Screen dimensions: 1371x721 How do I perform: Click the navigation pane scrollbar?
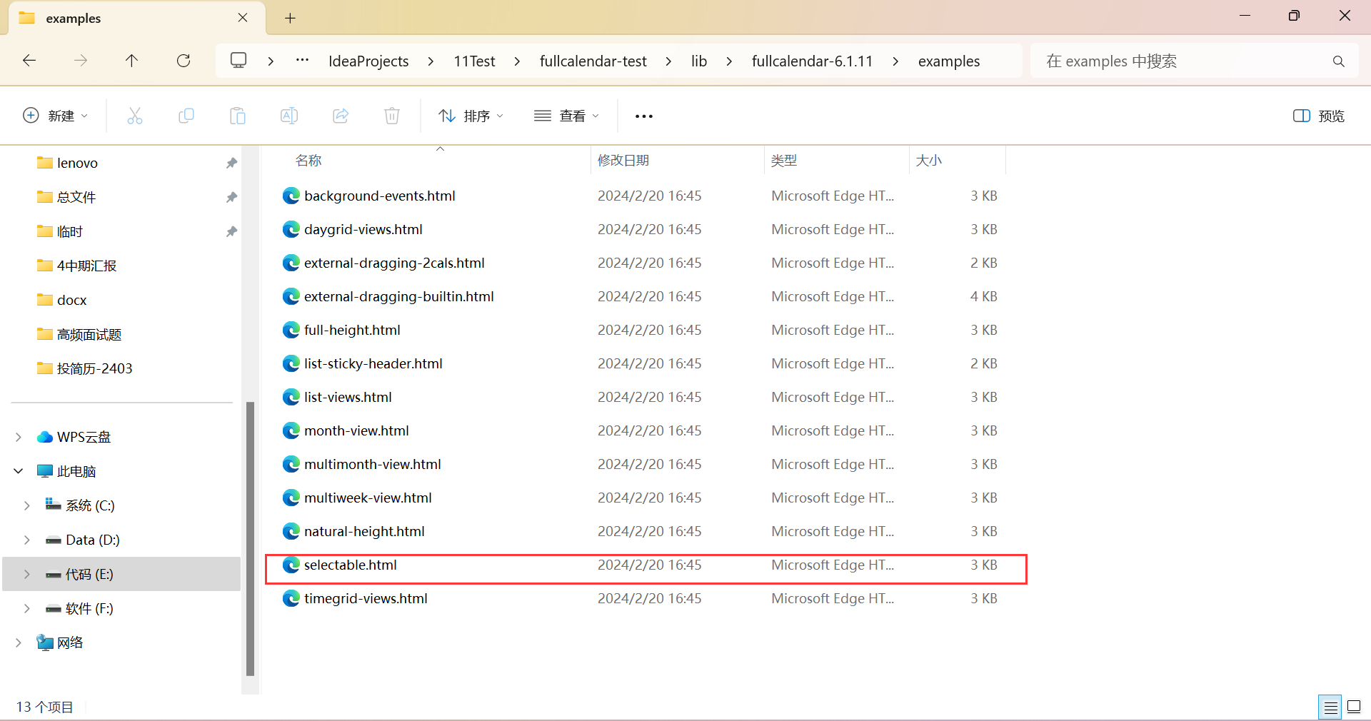[250, 539]
